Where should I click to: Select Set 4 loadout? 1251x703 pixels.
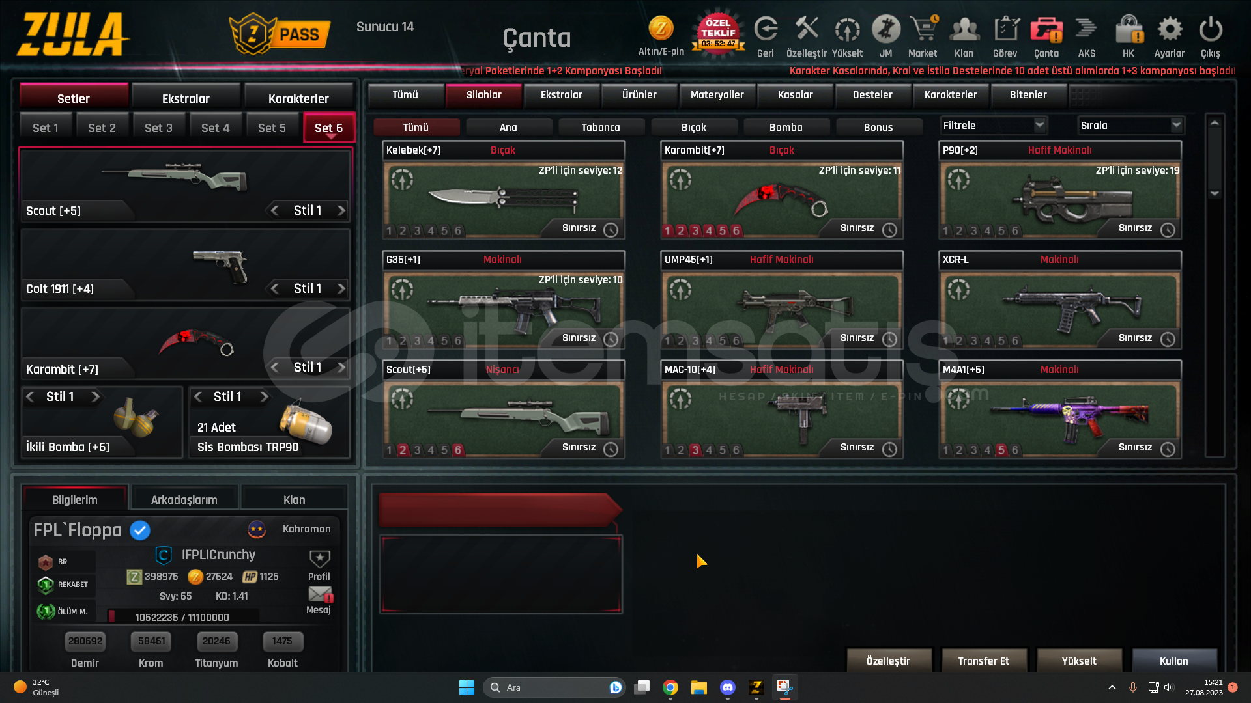click(216, 128)
